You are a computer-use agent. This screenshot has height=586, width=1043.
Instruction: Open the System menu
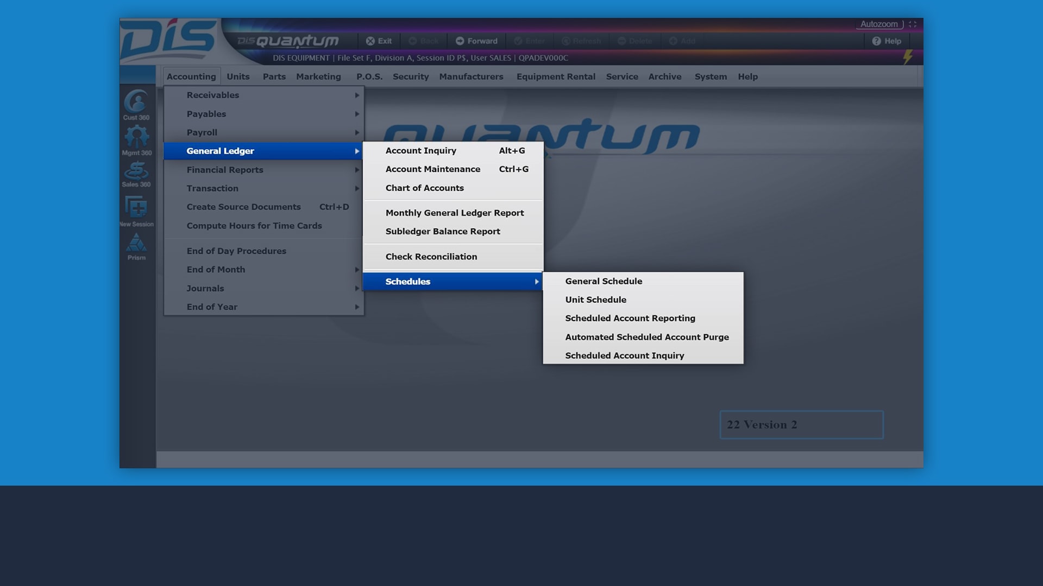[x=711, y=77]
